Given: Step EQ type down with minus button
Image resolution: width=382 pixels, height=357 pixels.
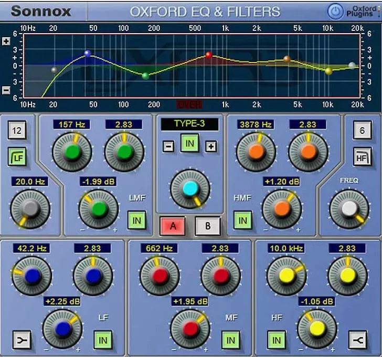Looking at the screenshot, I should point(168,147).
